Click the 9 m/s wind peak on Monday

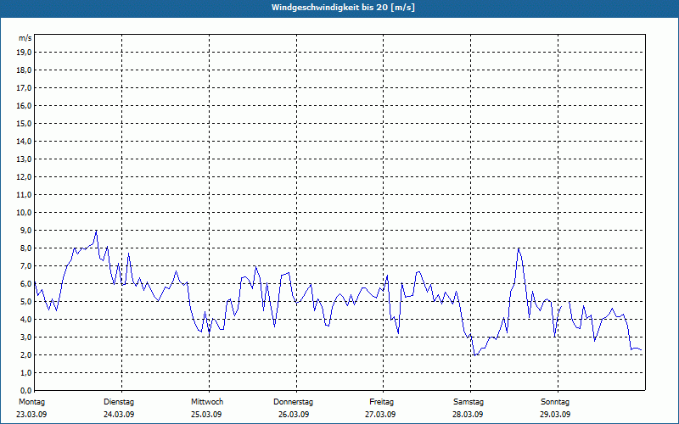coord(96,231)
